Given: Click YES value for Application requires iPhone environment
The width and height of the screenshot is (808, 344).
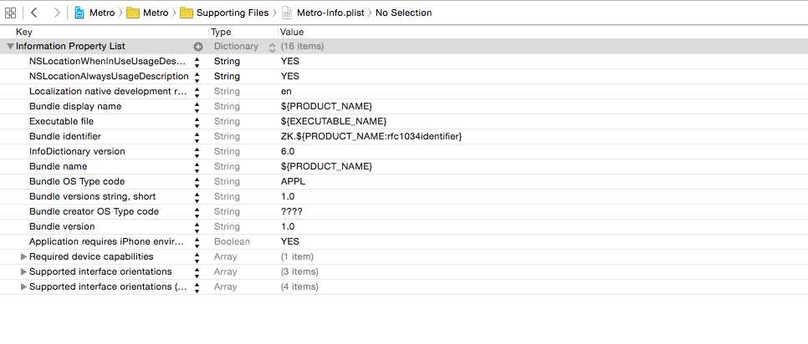Looking at the screenshot, I should [289, 242].
